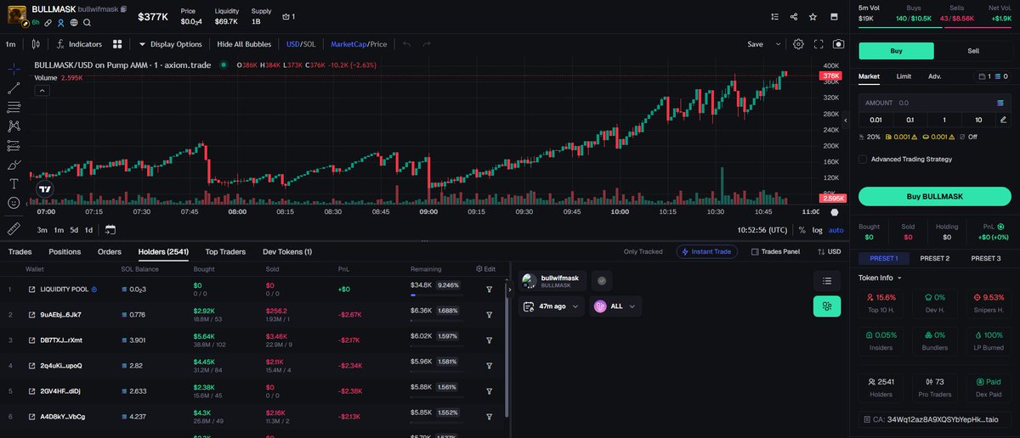This screenshot has width=1020, height=438.
Task: Open the 47m ago time filter dropdown
Action: 552,306
